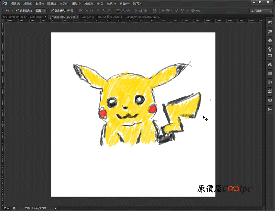Open the 檢視(V) menu

point(111,3)
